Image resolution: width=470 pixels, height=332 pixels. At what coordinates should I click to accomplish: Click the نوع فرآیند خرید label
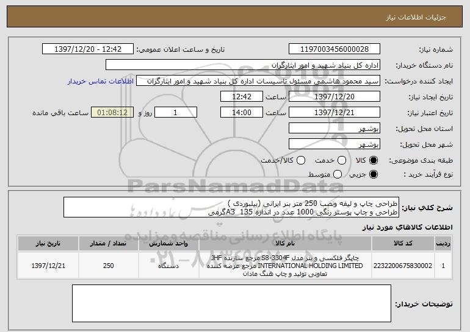(x=428, y=174)
